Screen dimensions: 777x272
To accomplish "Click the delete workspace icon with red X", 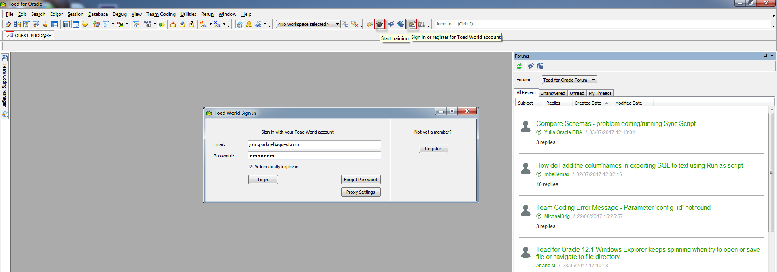I will (355, 24).
